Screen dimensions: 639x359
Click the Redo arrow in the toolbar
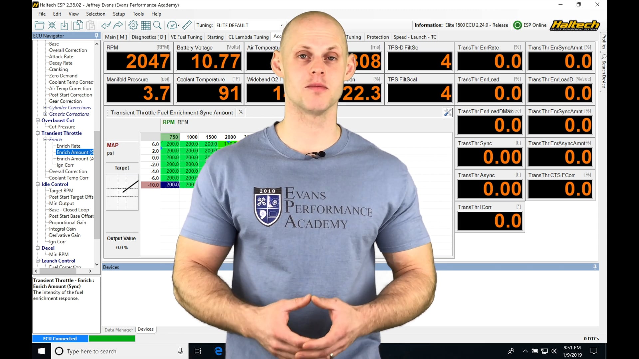[118, 25]
